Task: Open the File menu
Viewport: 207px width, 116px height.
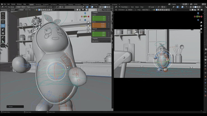Action: pyautogui.click(x=5, y=4)
